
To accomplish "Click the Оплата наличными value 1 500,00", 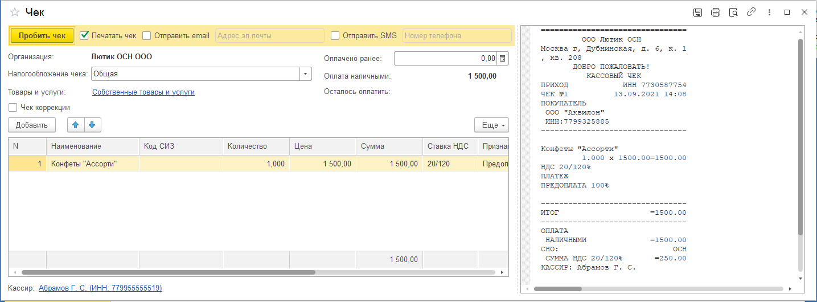I will 482,76.
